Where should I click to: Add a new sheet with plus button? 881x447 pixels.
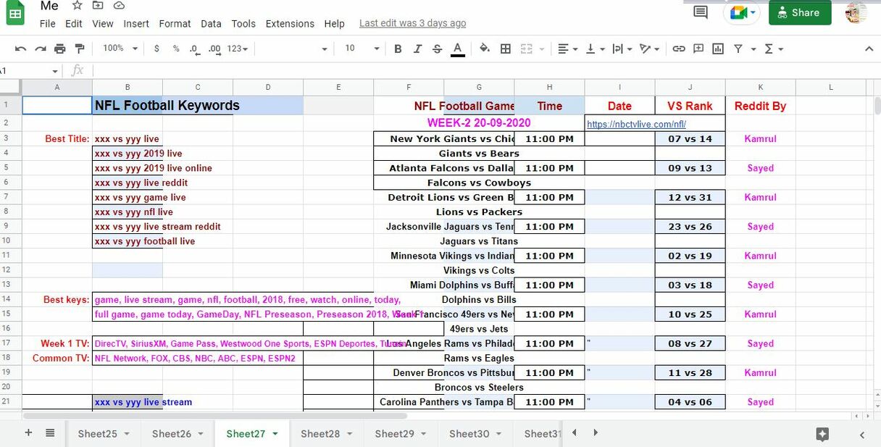coord(29,433)
